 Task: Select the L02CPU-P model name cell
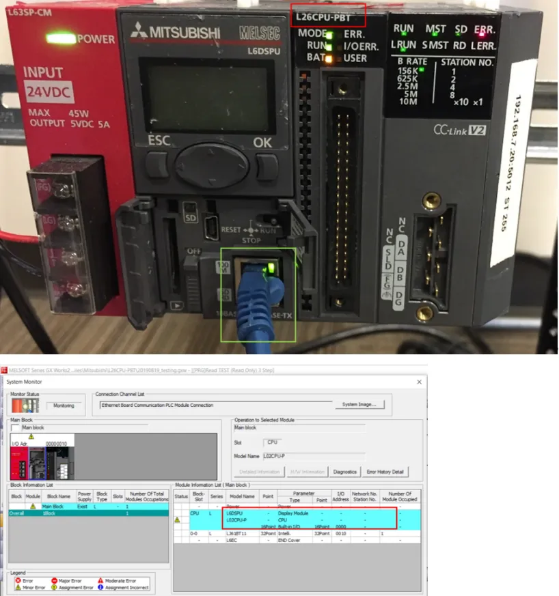pyautogui.click(x=242, y=520)
